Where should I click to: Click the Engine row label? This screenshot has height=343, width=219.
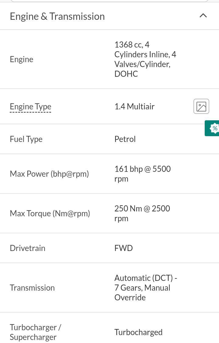click(x=22, y=59)
